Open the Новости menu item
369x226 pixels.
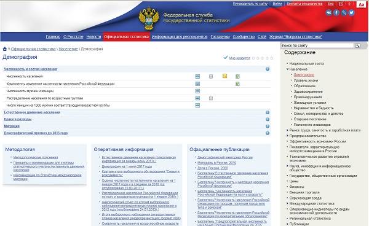93,37
